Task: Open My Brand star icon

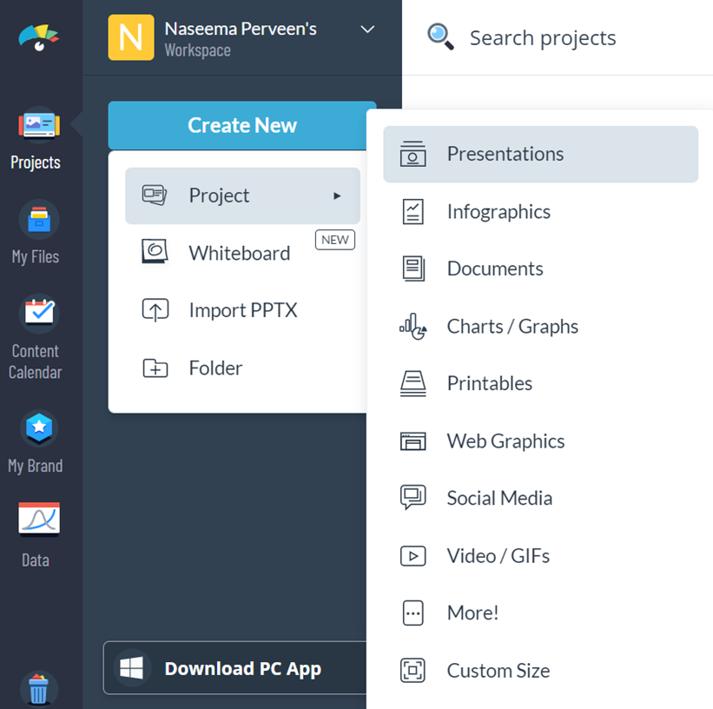Action: 39,427
